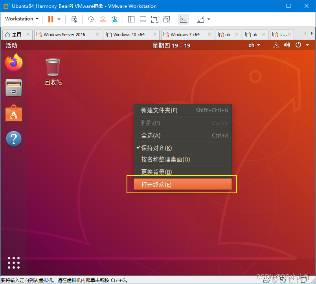This screenshot has height=284, width=316.
Task: Open Ubuntu Software from the dock
Action: point(14,113)
